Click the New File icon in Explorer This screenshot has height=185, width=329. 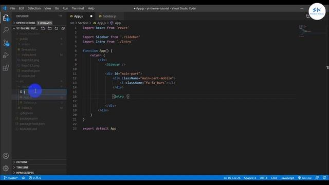tap(43, 28)
